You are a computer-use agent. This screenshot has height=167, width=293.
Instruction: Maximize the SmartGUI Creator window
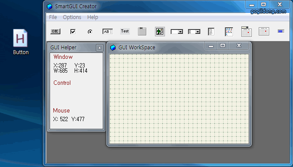point(263,4)
